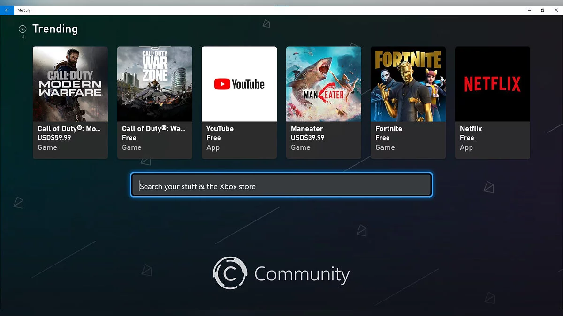Open the Community link text
Viewport: 563px width, 316px height.
pos(302,274)
